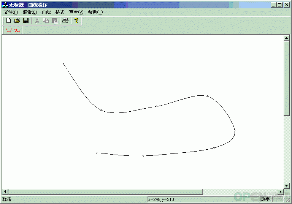This screenshot has height=204, width=292.
Task: Click the New document toolbar icon
Action: (x=8, y=21)
